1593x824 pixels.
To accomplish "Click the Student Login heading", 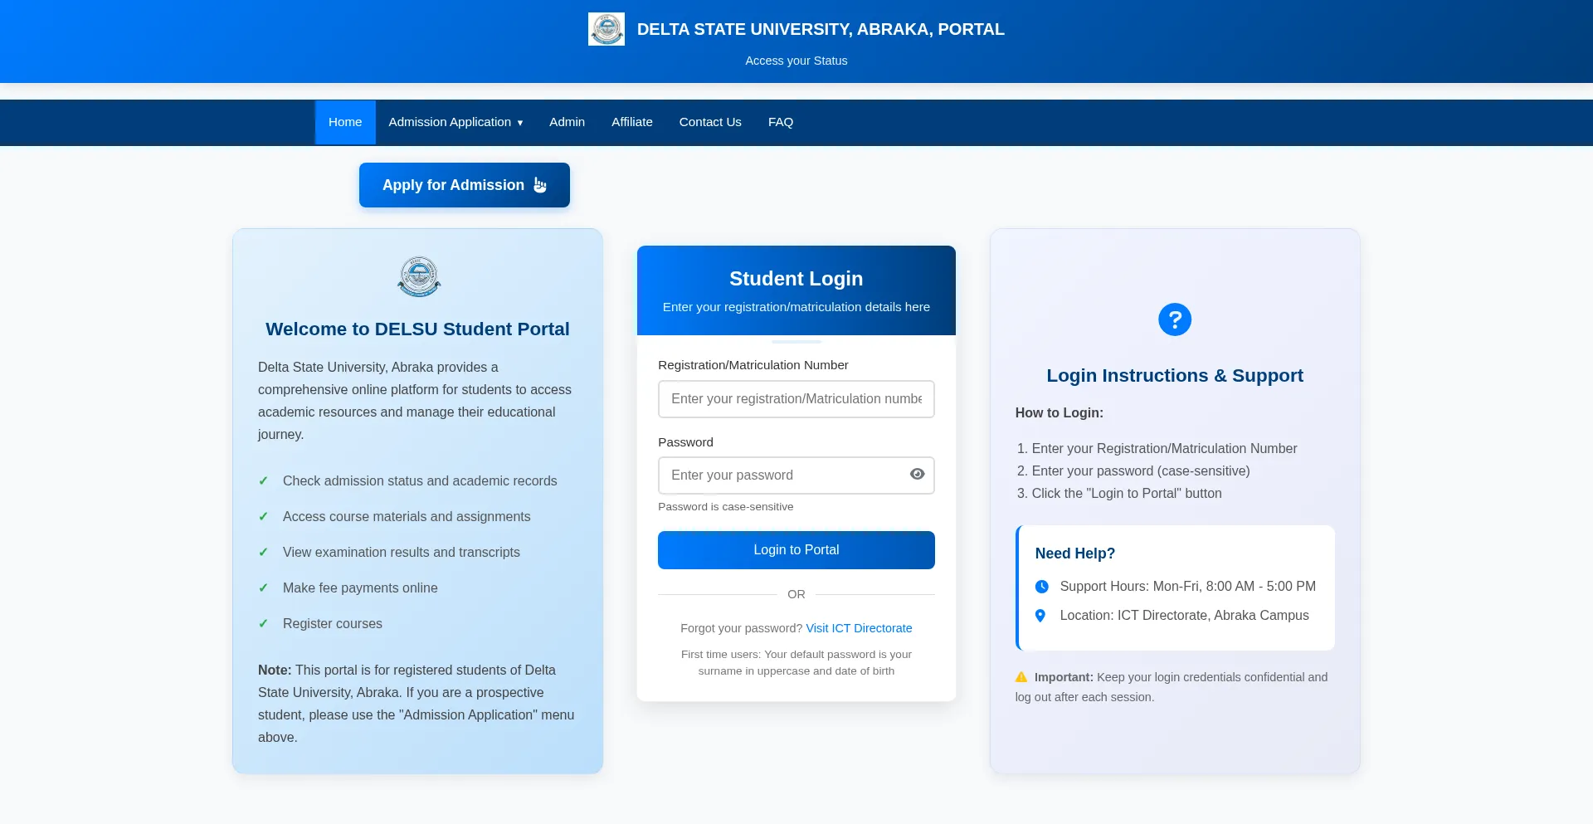I will (796, 279).
